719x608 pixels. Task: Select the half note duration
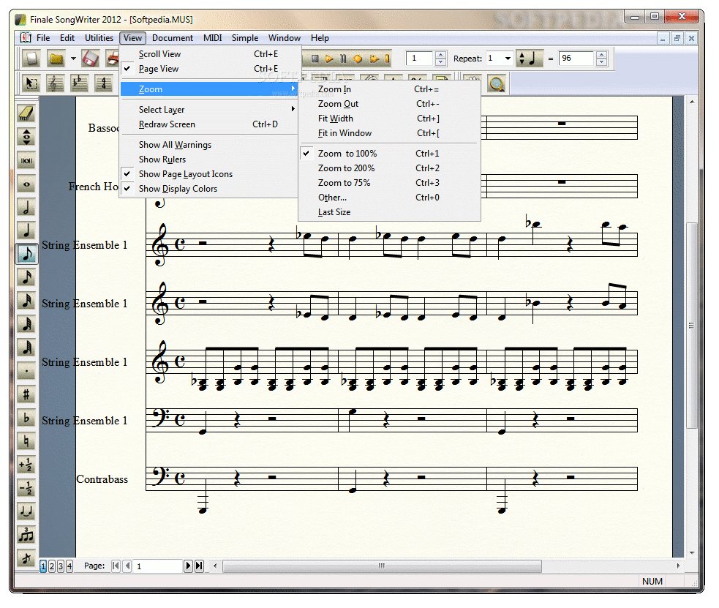26,207
